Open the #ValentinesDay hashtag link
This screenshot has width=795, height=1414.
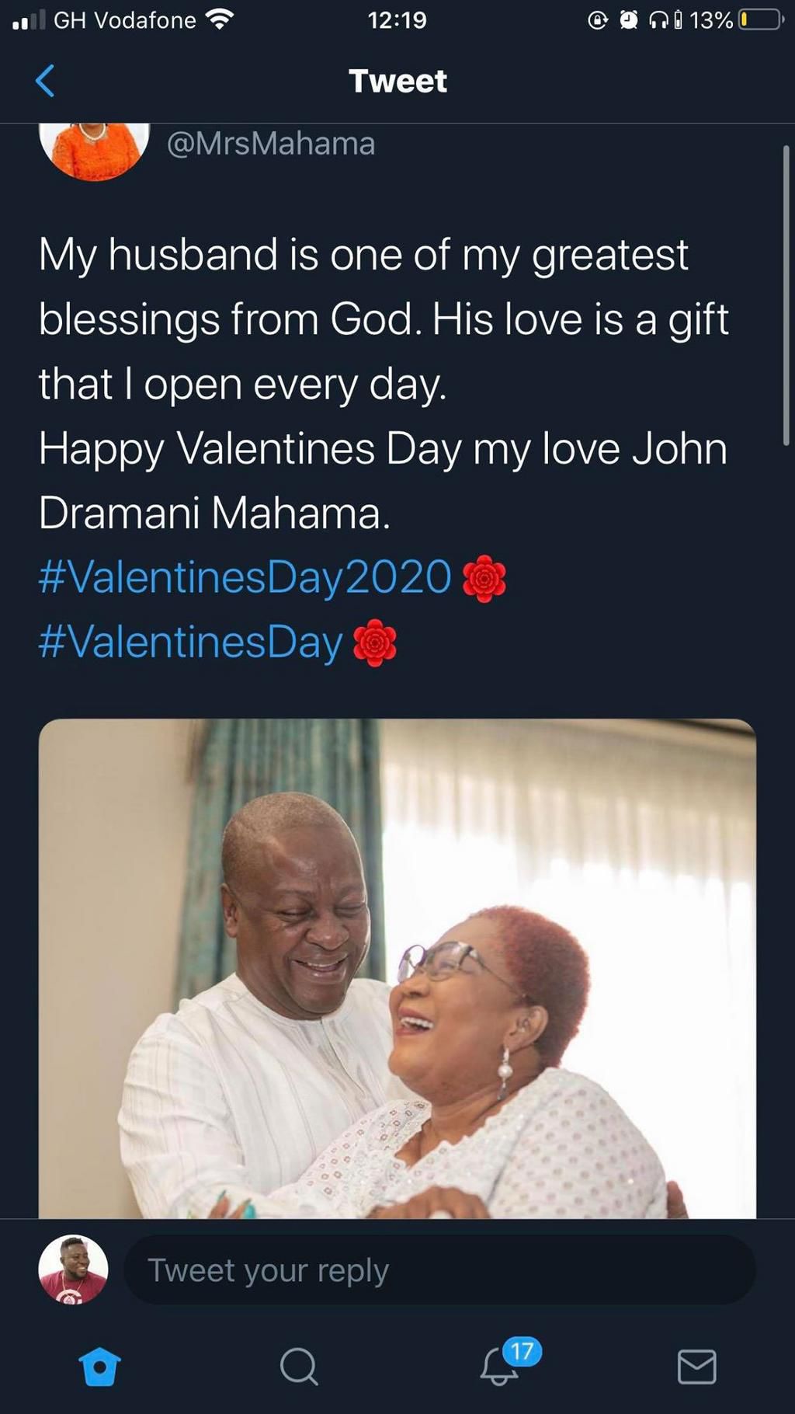pos(190,643)
